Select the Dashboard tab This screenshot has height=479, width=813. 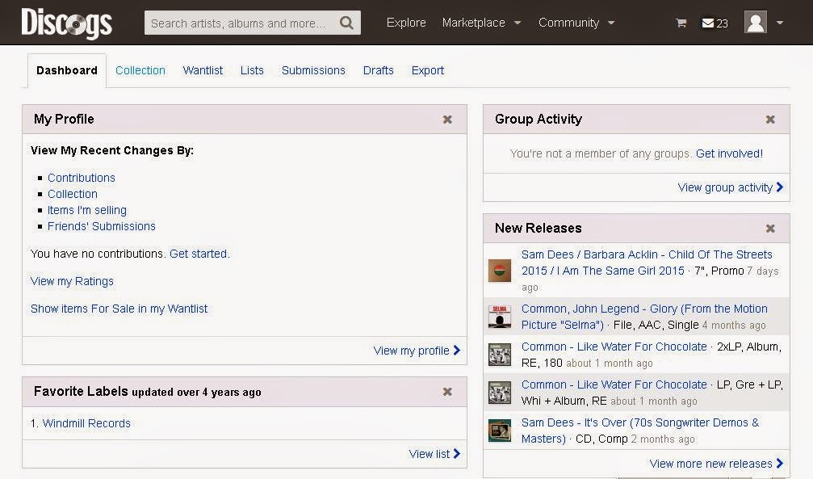67,70
